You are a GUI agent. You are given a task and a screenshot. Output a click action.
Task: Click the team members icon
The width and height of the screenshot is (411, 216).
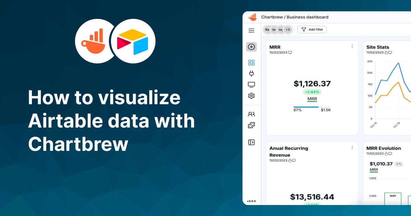251,113
